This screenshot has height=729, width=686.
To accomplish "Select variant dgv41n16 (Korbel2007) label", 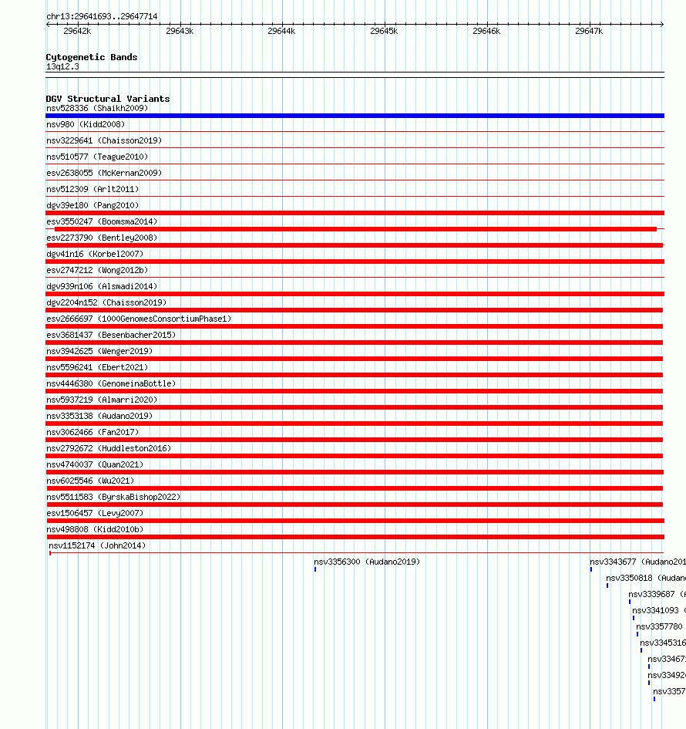I will pos(95,254).
